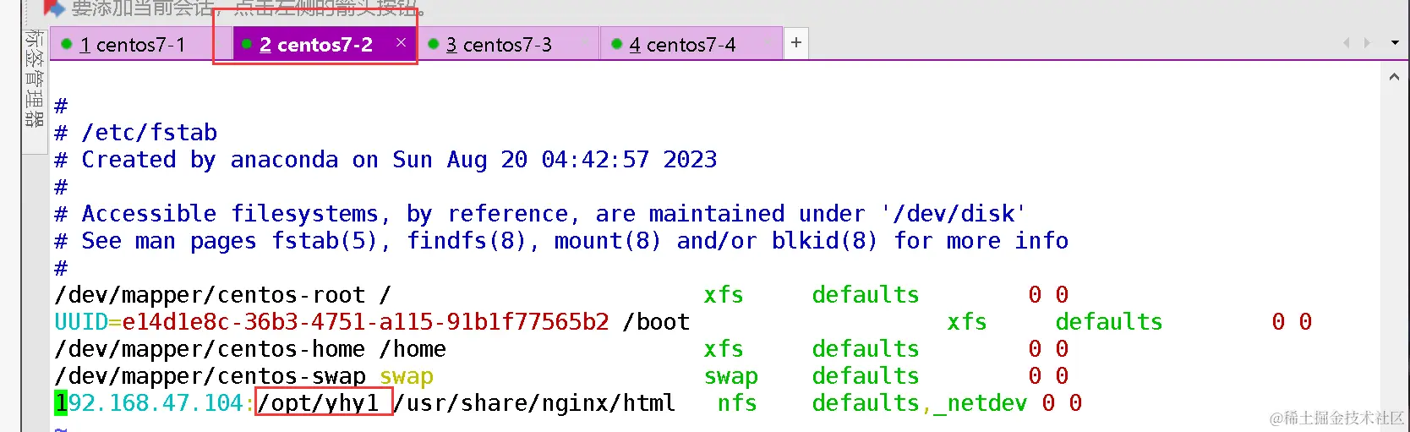Click the /dev/mapper/centos-home entry

pos(210,349)
